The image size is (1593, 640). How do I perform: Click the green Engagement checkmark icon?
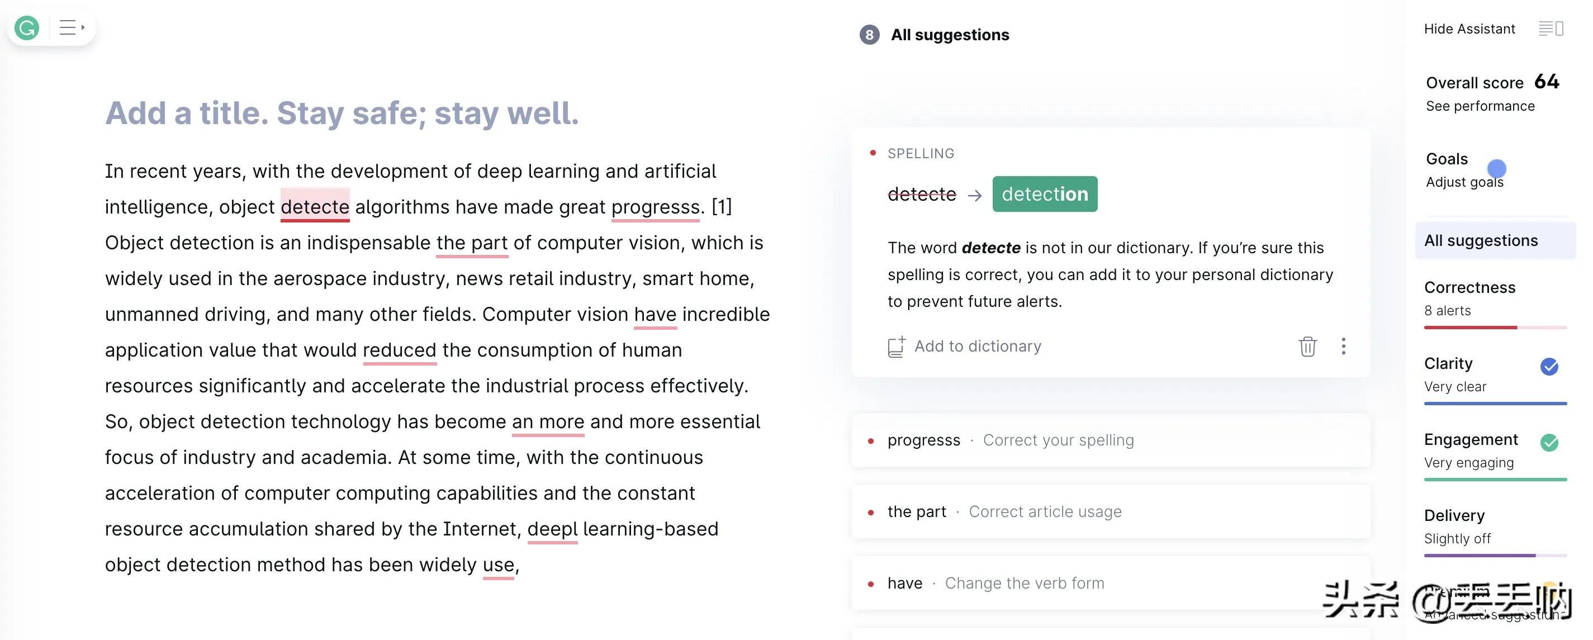point(1549,443)
